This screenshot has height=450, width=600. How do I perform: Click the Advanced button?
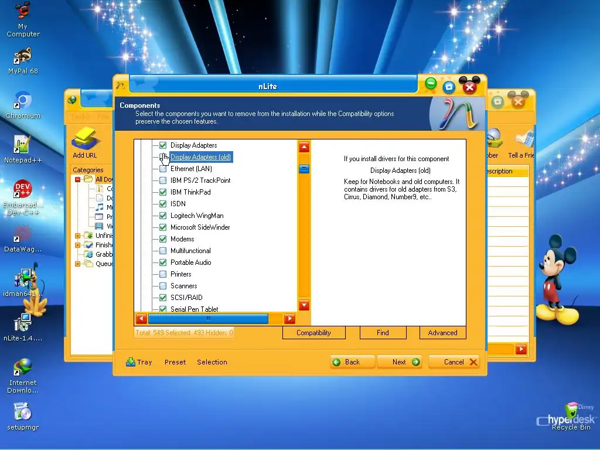coord(443,333)
